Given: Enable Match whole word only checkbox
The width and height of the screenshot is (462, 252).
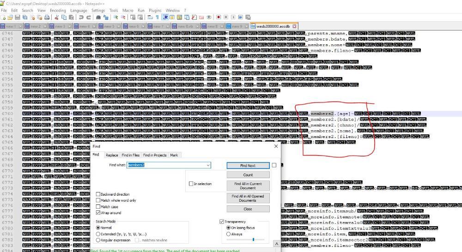Looking at the screenshot, I should pos(98,200).
